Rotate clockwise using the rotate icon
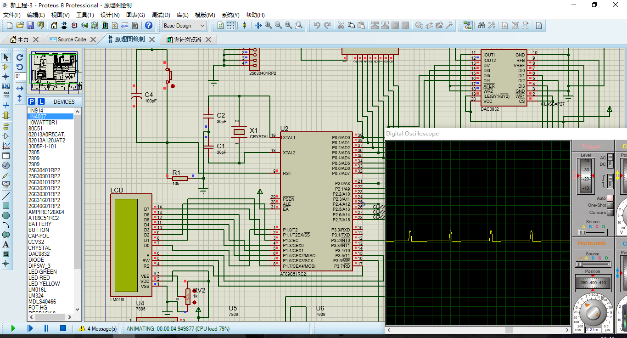 point(20,57)
